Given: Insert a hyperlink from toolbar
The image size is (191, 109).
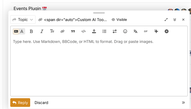Looking at the screenshot, I should click(x=62, y=31).
